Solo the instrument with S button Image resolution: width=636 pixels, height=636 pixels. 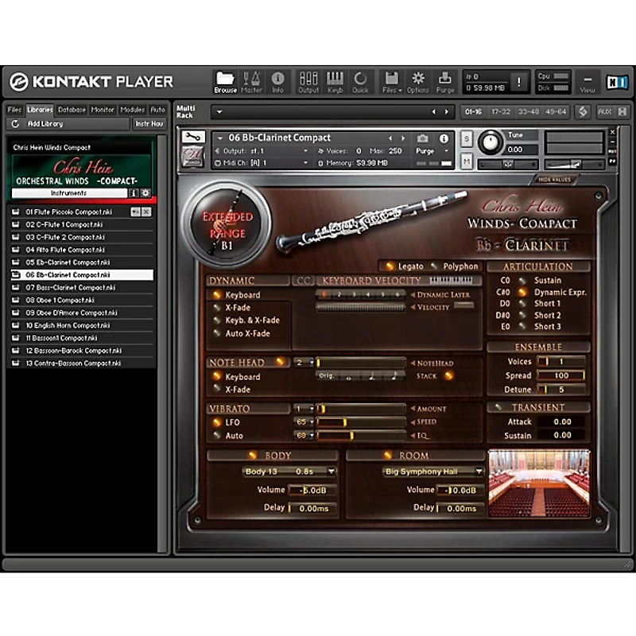(467, 139)
